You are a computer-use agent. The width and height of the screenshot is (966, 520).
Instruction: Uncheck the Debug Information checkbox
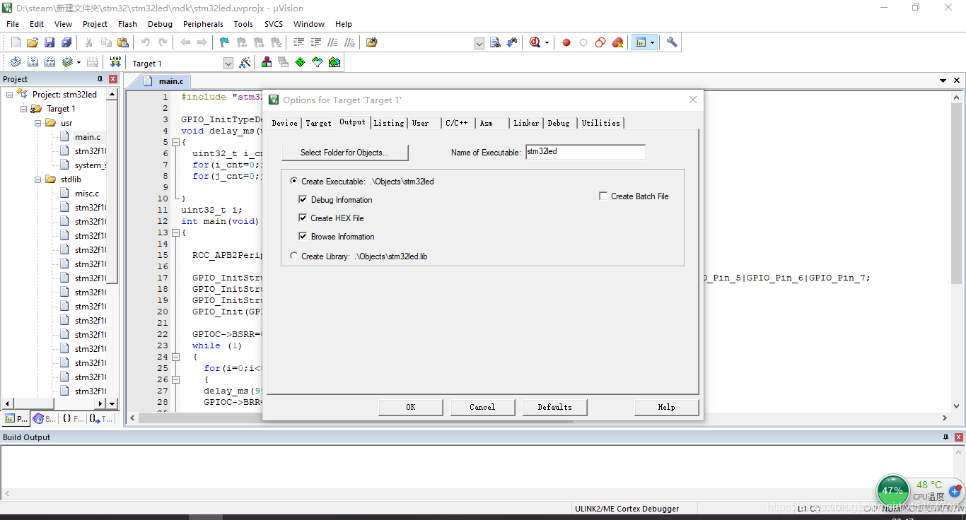click(x=303, y=200)
